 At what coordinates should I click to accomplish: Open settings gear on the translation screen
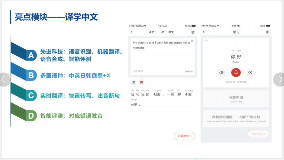pyautogui.click(x=193, y=32)
